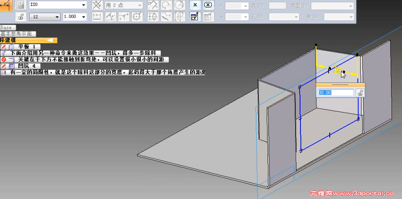Click the pencil icon beside 平板 1
This screenshot has height=199, width=402.
3,47
